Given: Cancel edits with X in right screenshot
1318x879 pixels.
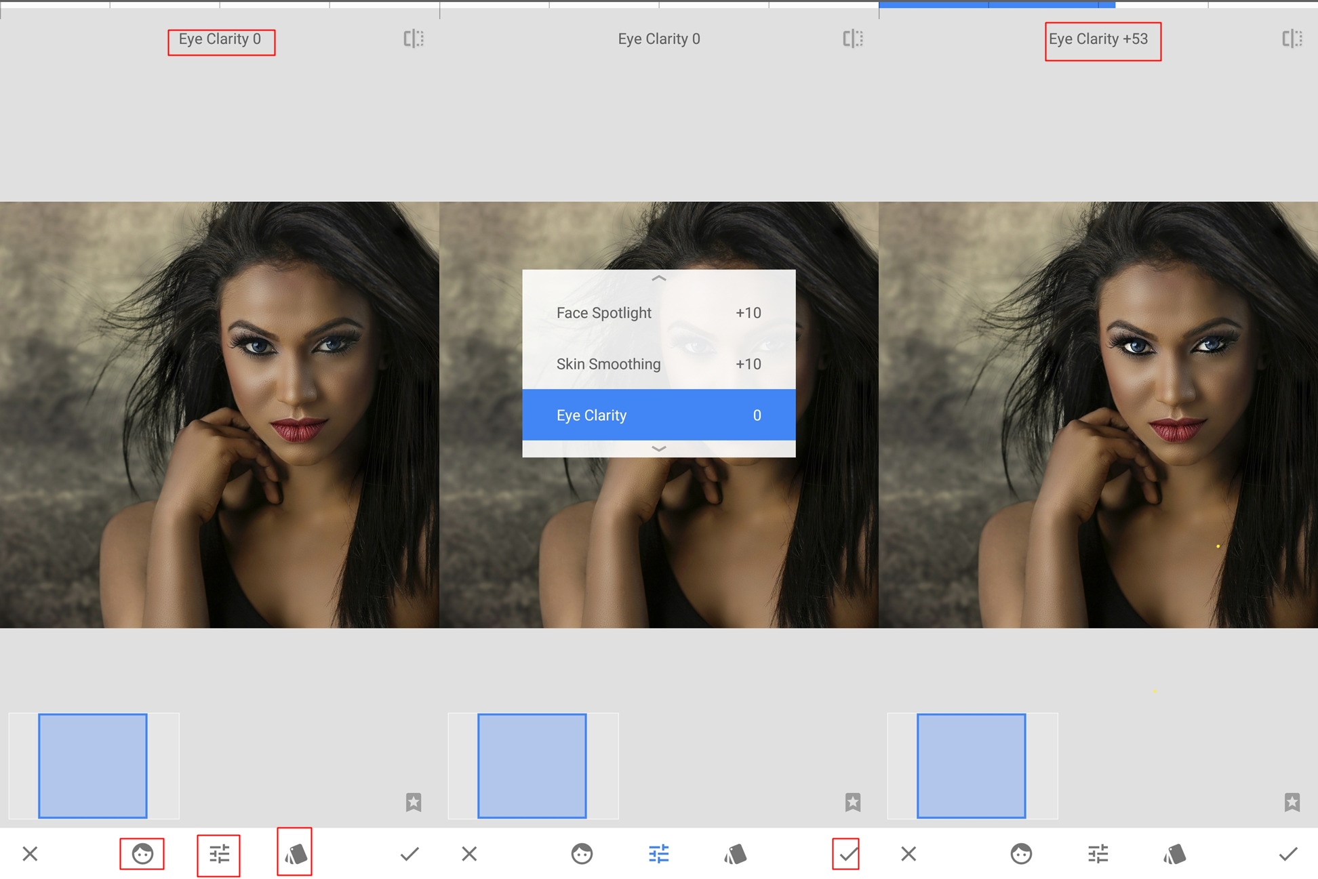Looking at the screenshot, I should [x=908, y=854].
